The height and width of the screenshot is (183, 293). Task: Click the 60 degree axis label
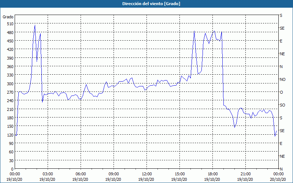point(11,152)
